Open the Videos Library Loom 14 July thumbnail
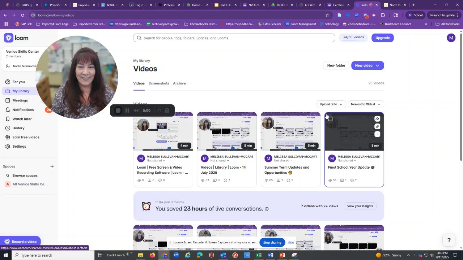The height and width of the screenshot is (260, 463). point(227,131)
